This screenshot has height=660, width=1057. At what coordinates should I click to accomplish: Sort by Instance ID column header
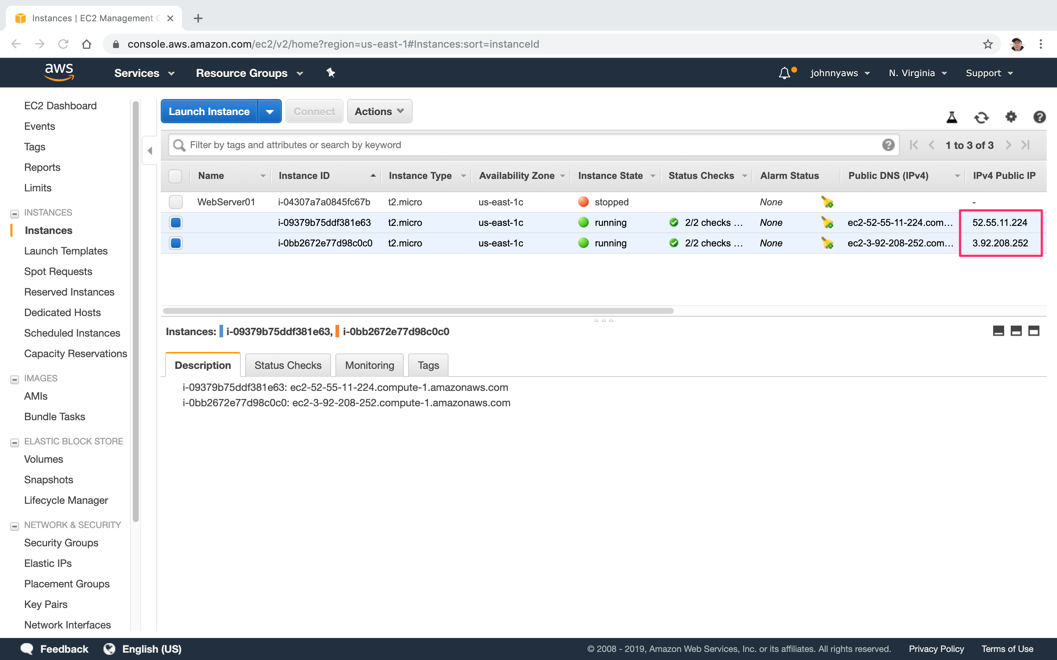[x=326, y=176]
